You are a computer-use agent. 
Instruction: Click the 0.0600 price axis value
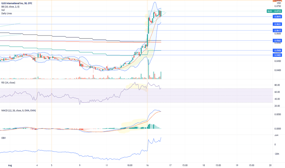278,34
